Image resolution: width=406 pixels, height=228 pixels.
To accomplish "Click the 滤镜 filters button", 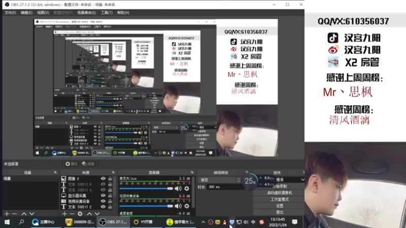I will click(x=88, y=164).
